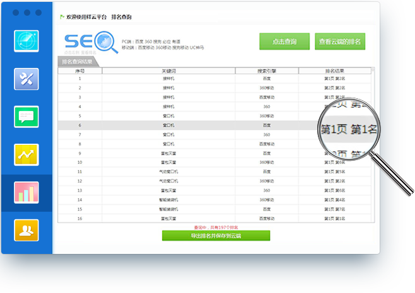
Task: Select row number 5 in table
Action: pyautogui.click(x=214, y=116)
